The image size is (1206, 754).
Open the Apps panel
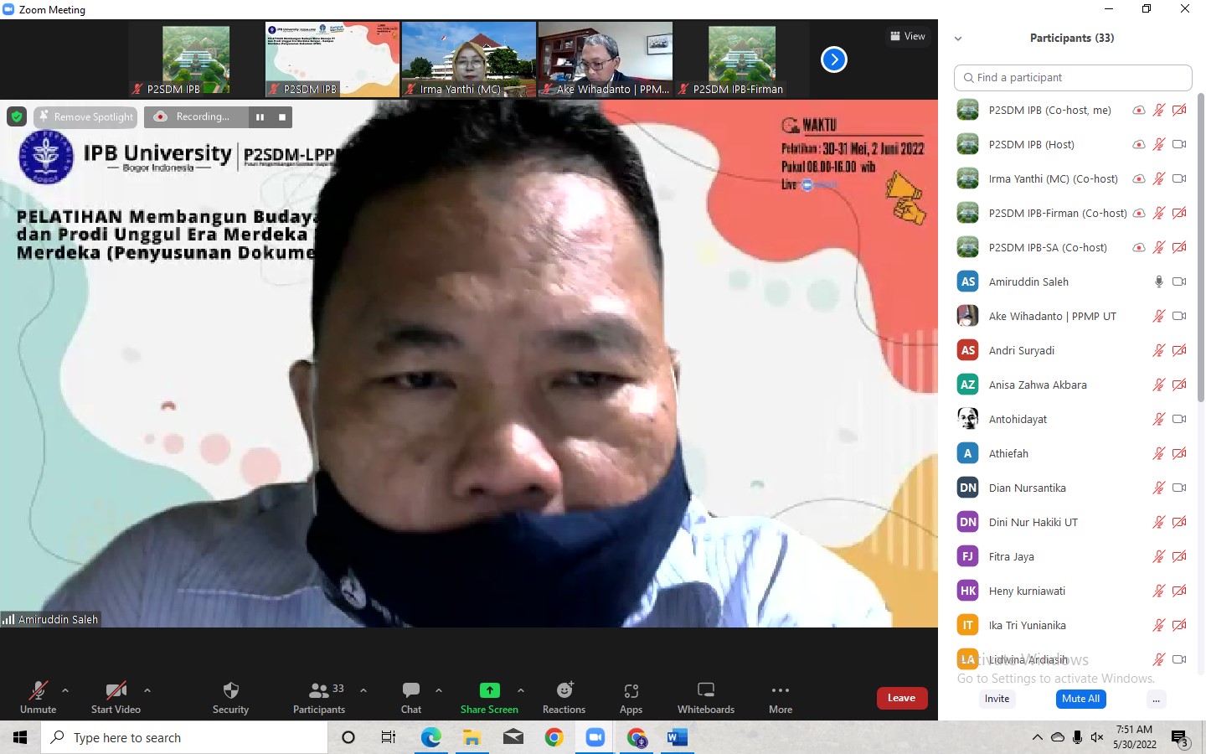[631, 697]
